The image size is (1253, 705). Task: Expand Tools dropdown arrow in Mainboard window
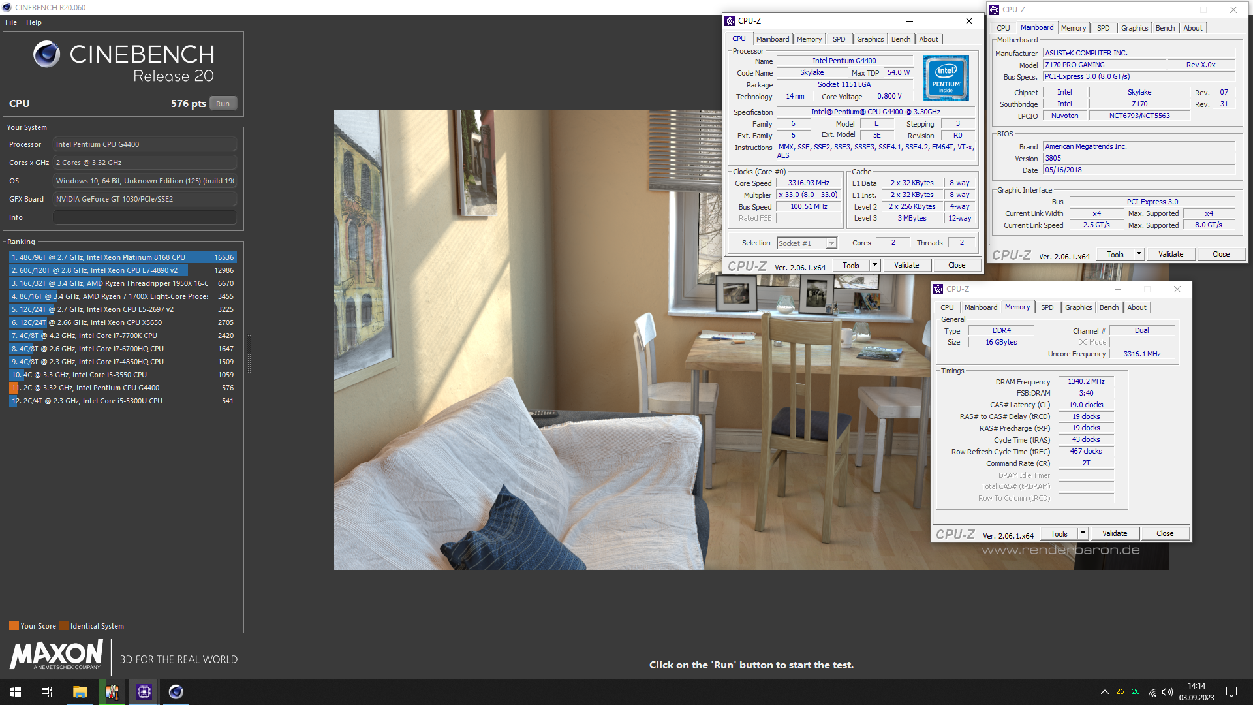click(1139, 254)
